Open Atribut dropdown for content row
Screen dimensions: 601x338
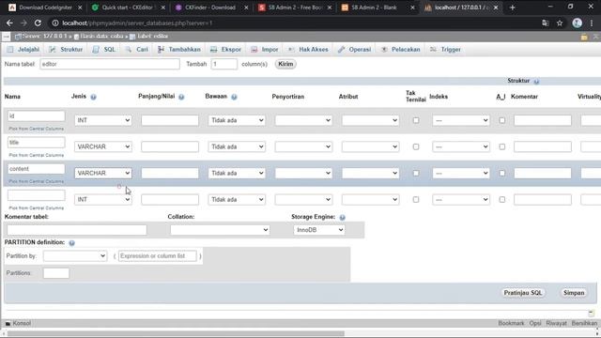tap(370, 173)
